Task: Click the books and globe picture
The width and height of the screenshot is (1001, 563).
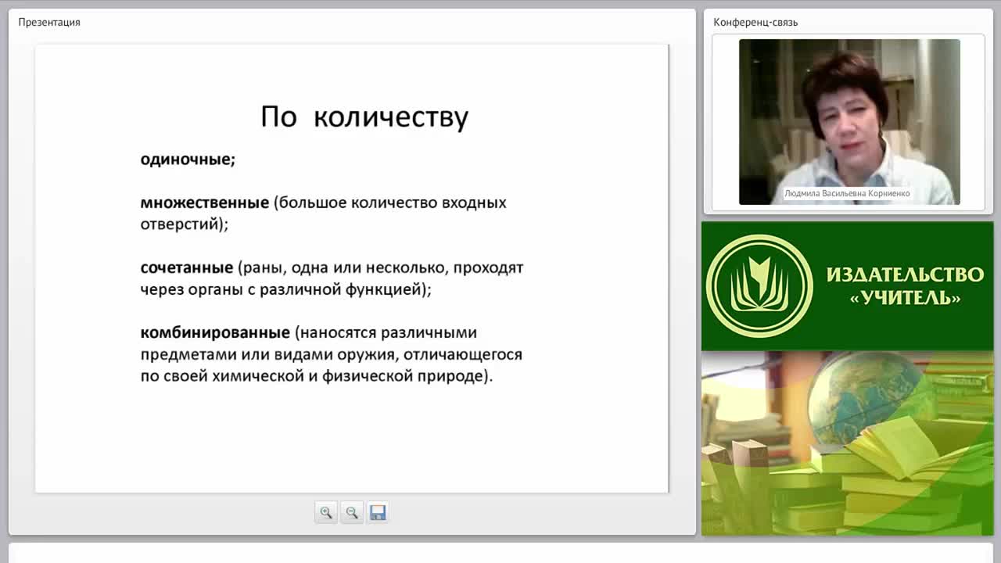Action: [847, 443]
